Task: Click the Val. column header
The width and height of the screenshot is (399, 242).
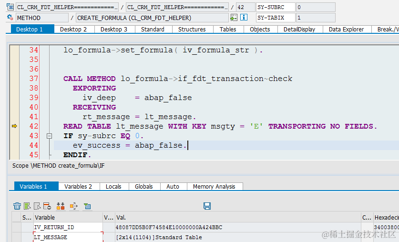Action: [x=238, y=217]
